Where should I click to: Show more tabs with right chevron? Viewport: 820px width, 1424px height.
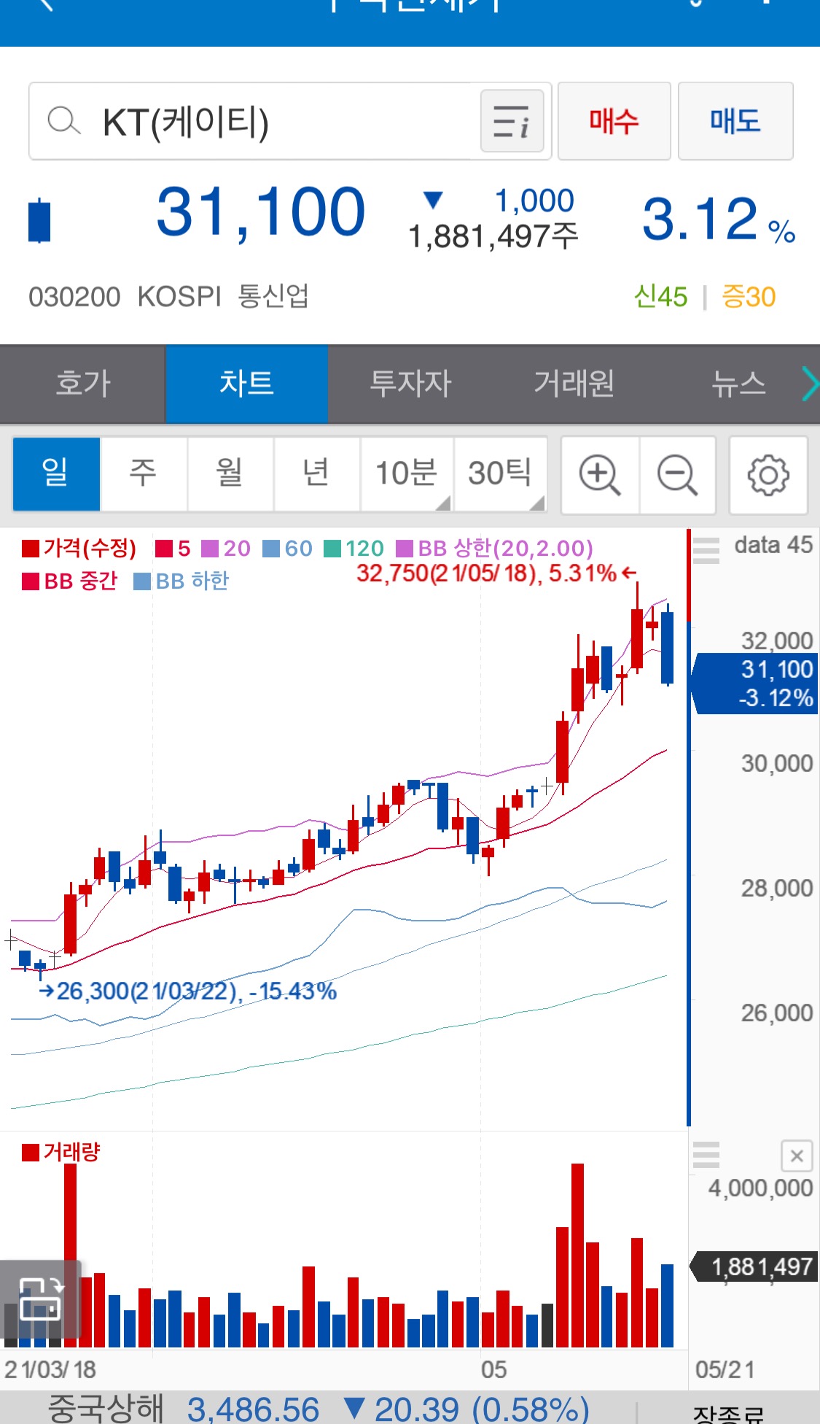[811, 384]
